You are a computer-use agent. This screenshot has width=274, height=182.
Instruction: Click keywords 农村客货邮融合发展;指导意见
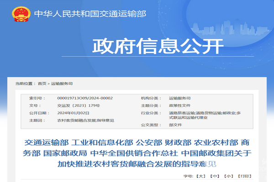coord(85,120)
